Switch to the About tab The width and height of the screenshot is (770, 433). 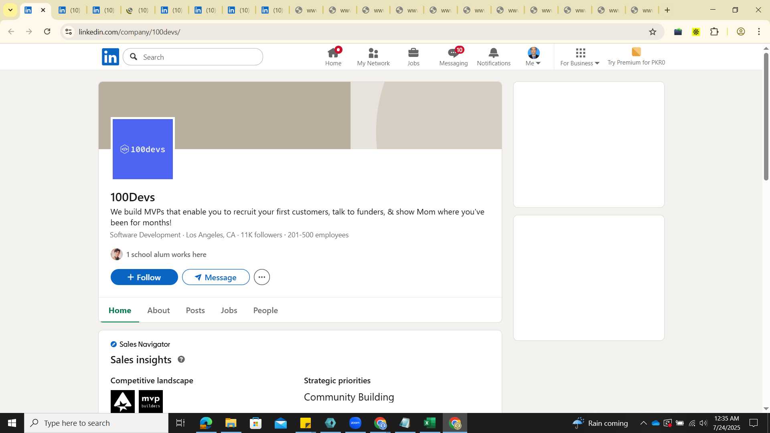tap(158, 310)
